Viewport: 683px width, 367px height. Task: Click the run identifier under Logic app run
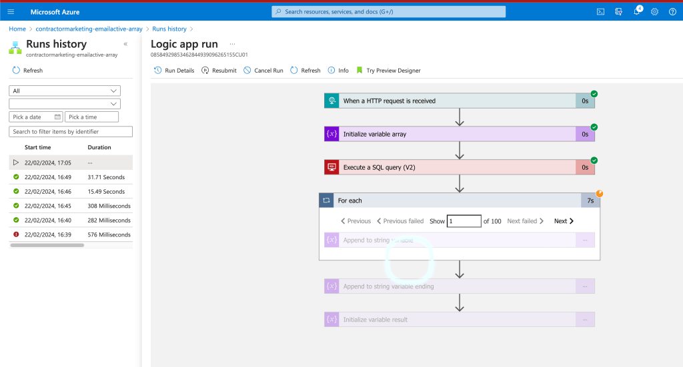[199, 55]
